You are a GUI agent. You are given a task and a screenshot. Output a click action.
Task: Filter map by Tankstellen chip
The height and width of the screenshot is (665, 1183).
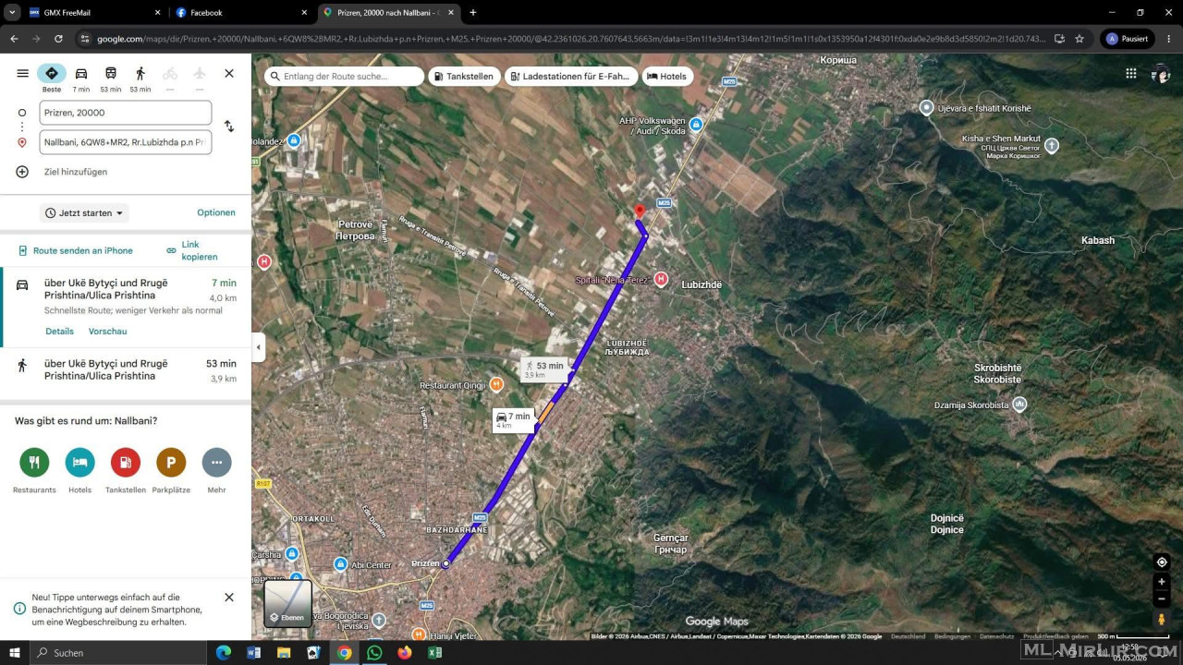465,76
